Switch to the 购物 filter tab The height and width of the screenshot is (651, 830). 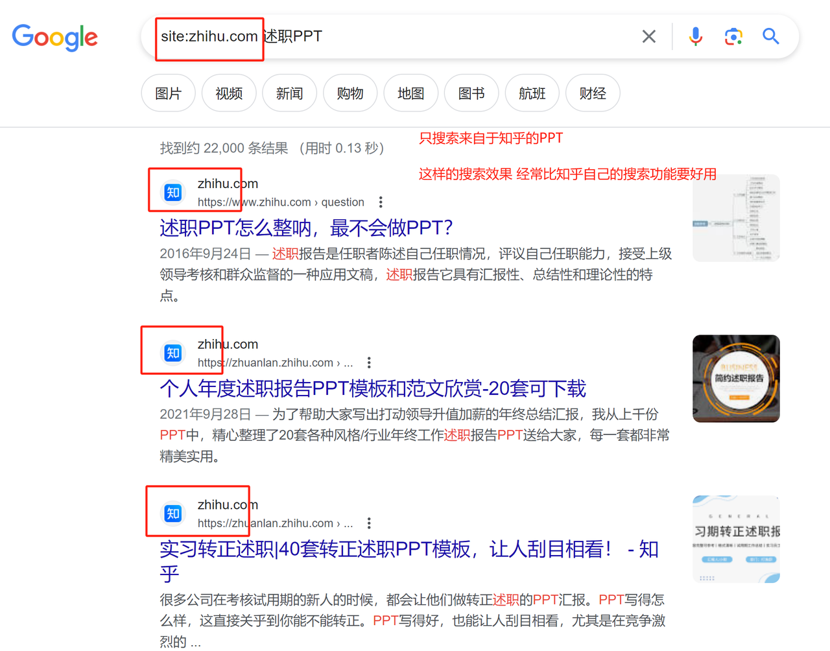(x=350, y=93)
